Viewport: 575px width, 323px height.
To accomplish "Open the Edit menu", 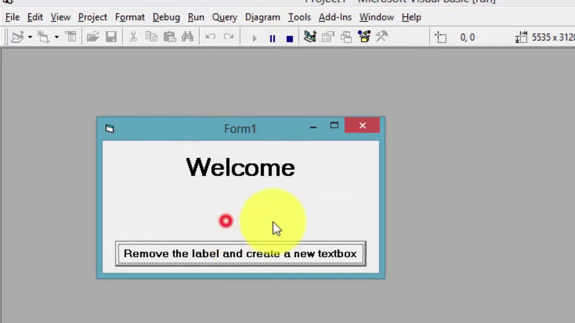I will coord(35,17).
